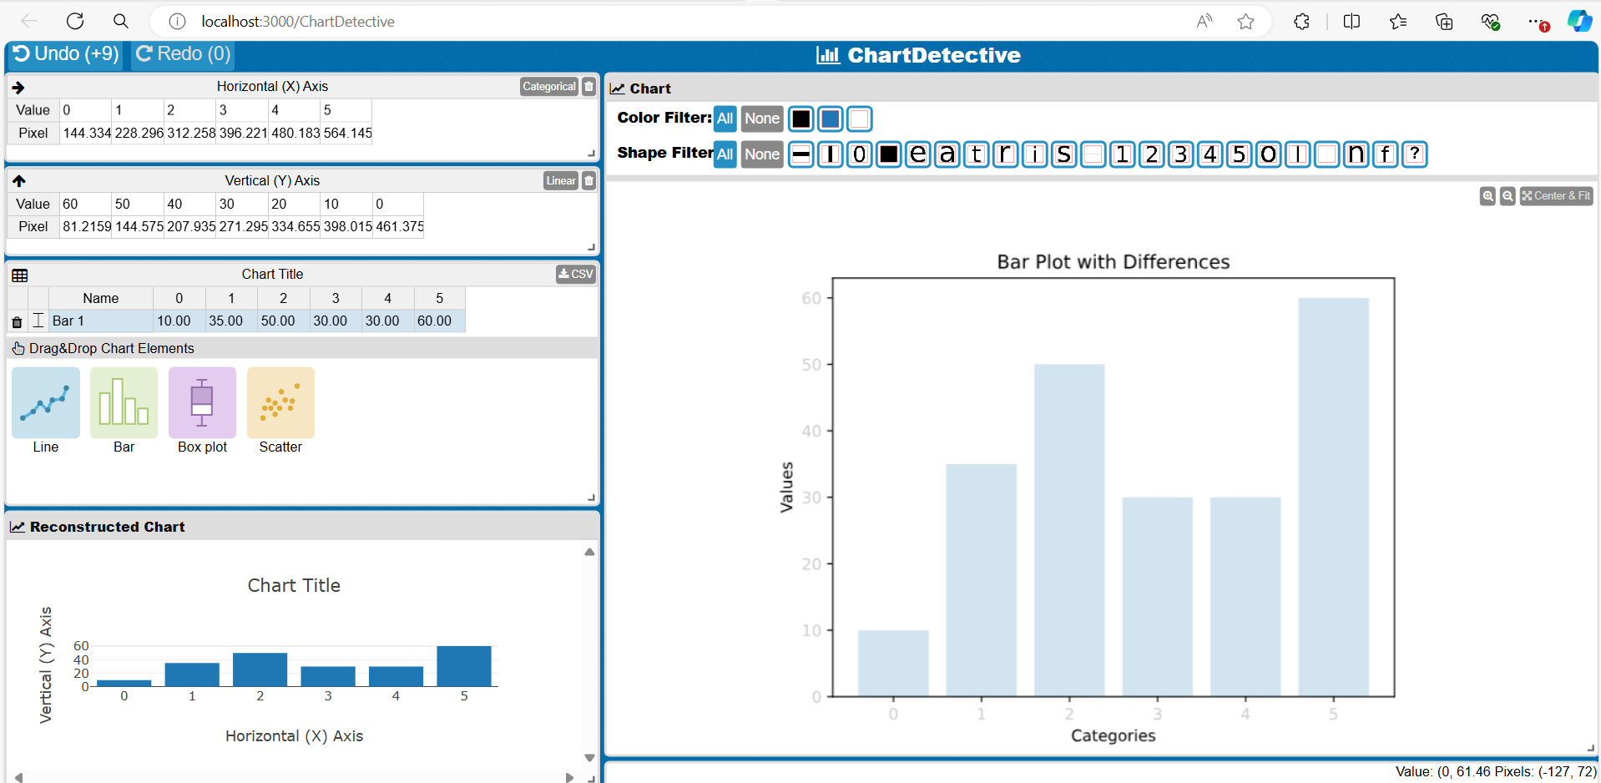The width and height of the screenshot is (1601, 783).
Task: Toggle the question-mark shape filter
Action: pos(1415,154)
